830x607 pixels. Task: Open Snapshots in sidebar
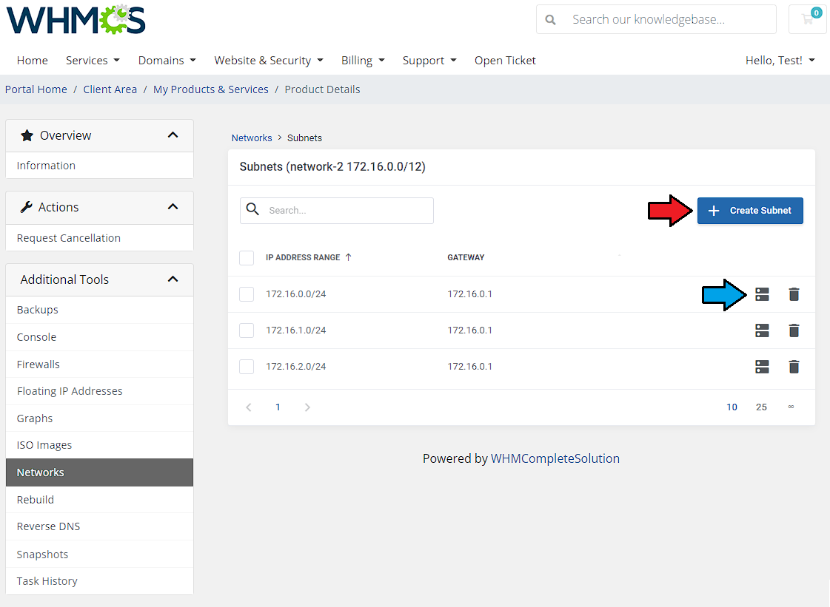point(99,554)
